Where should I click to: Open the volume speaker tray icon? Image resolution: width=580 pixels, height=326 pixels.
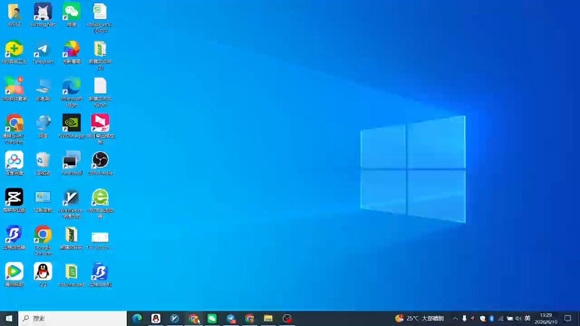click(518, 319)
